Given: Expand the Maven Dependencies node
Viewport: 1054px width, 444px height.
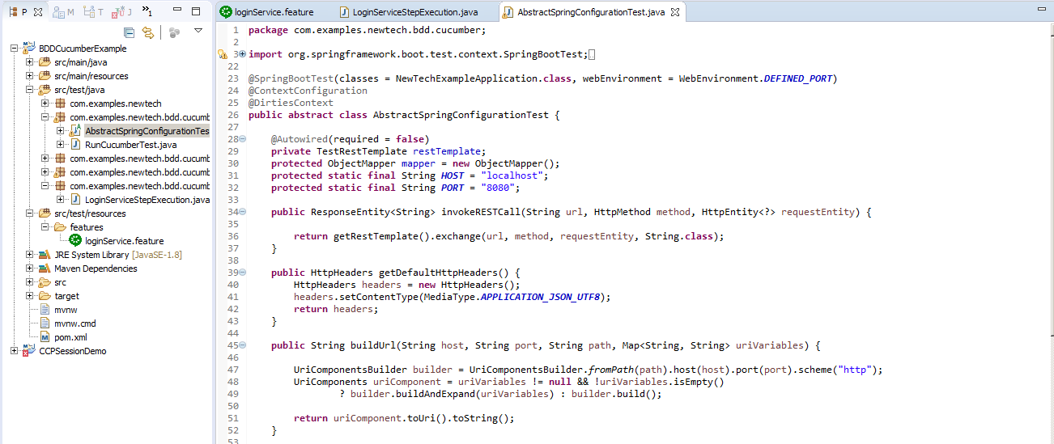Looking at the screenshot, I should [x=30, y=269].
